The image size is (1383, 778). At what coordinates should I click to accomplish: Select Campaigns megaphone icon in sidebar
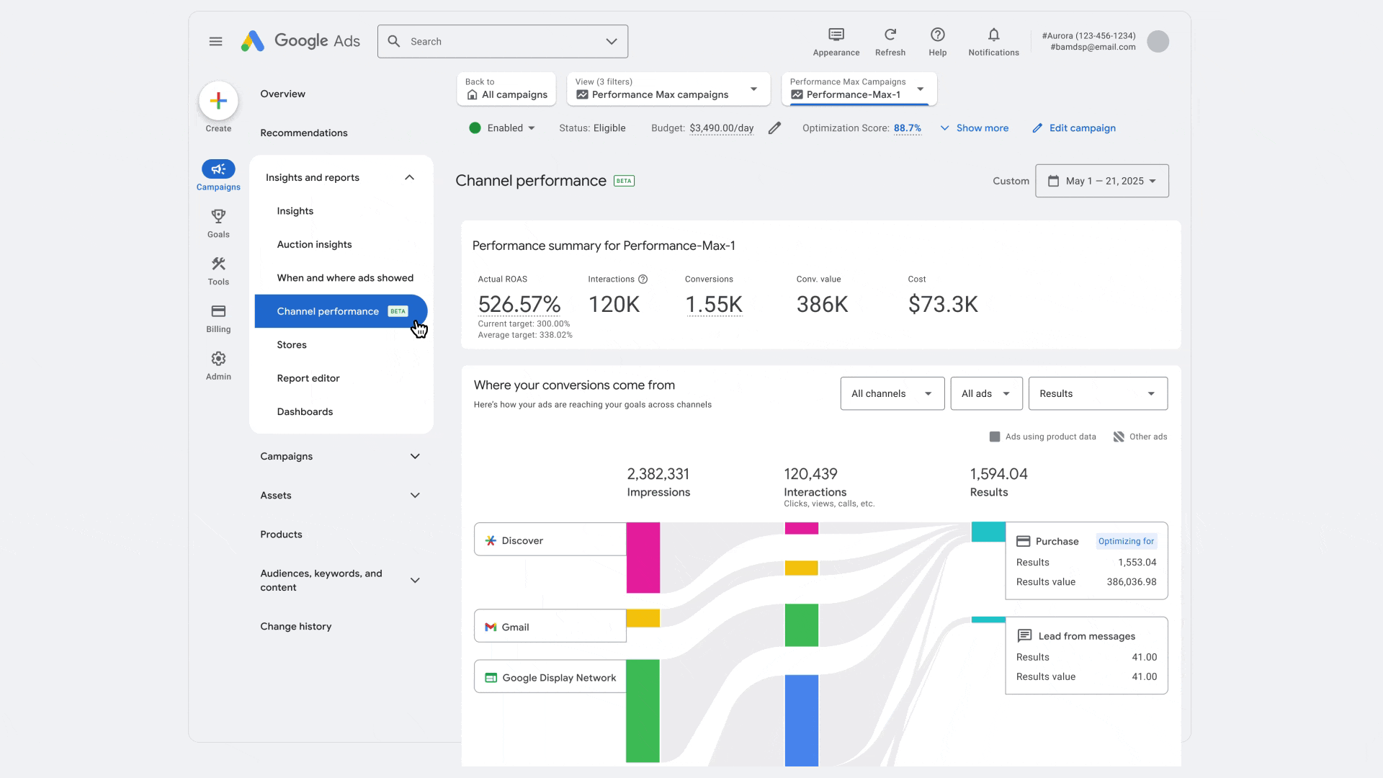[x=218, y=169]
